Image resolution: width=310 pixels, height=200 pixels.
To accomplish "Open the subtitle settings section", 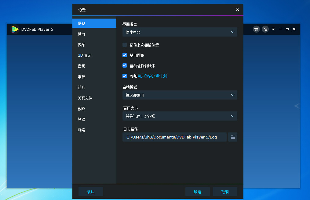I will [81, 76].
